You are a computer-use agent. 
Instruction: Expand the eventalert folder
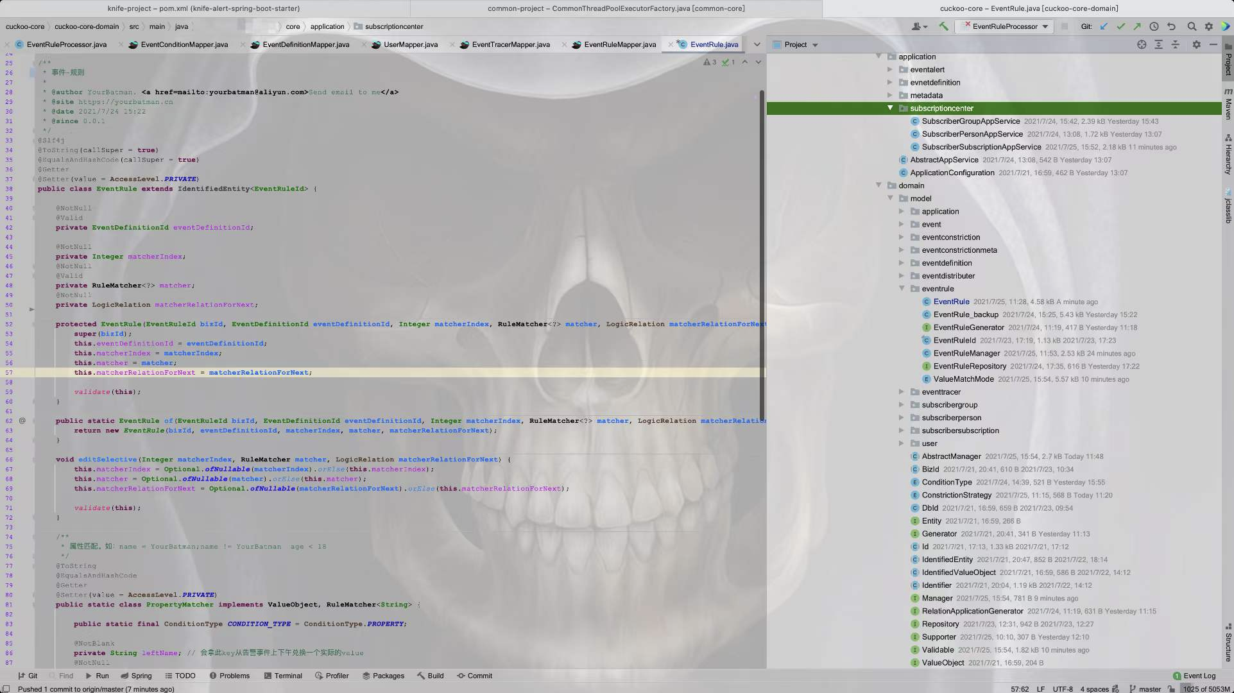click(x=890, y=69)
